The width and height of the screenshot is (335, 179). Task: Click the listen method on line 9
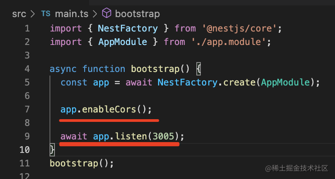[131, 136]
